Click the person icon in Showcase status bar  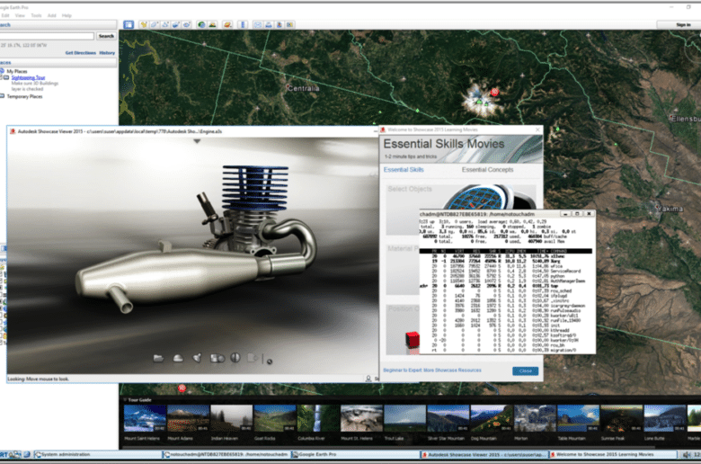click(x=368, y=379)
